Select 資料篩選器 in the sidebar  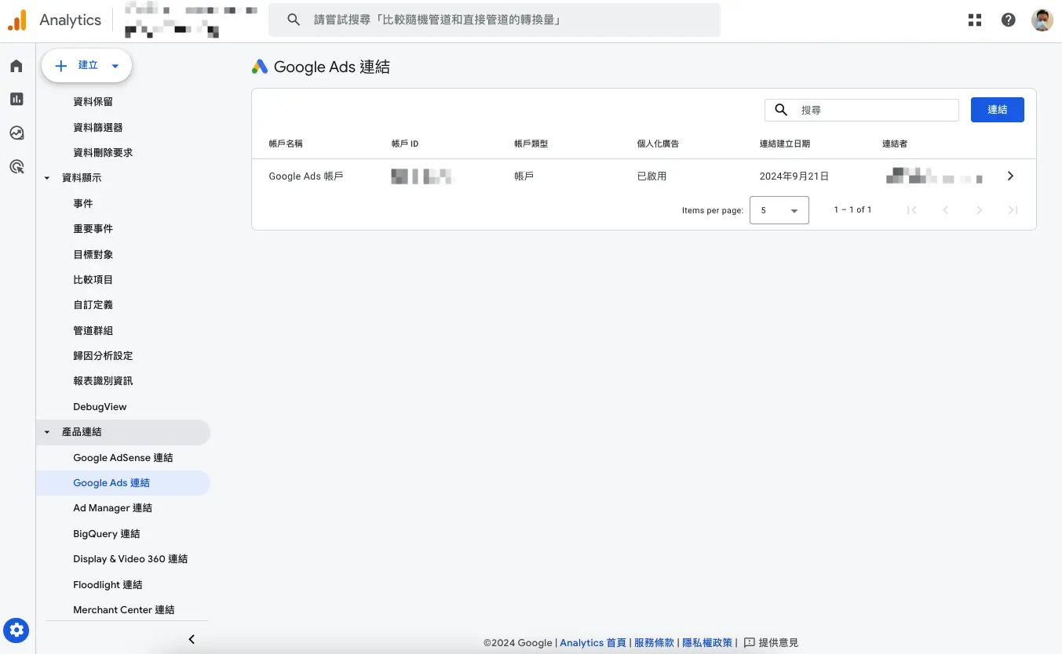[x=98, y=127]
